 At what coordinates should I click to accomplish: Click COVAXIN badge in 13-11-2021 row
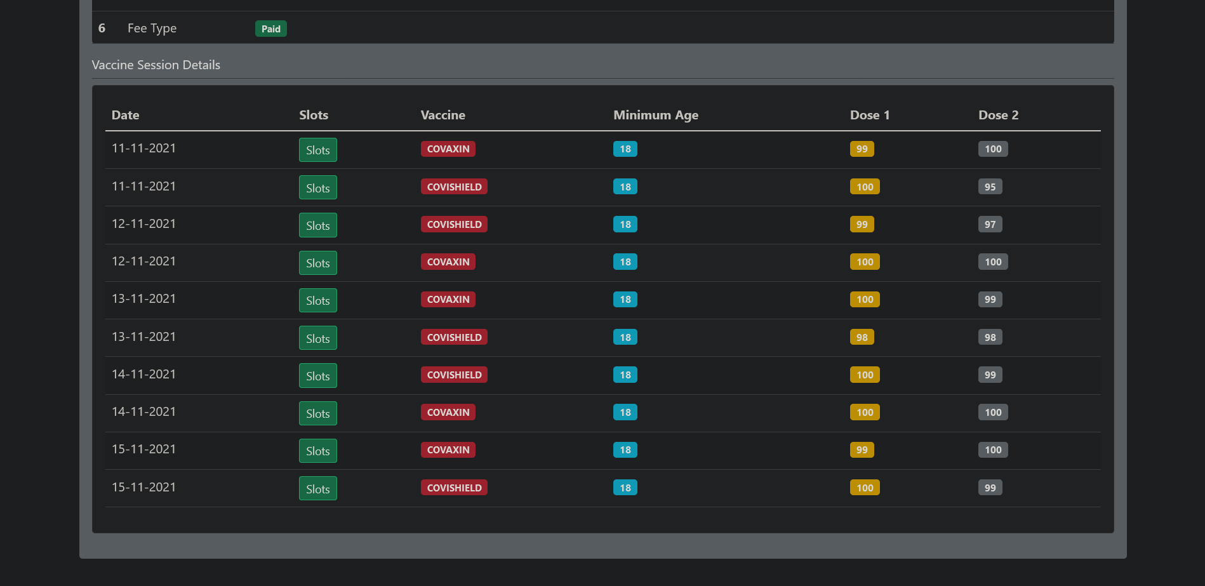[448, 299]
